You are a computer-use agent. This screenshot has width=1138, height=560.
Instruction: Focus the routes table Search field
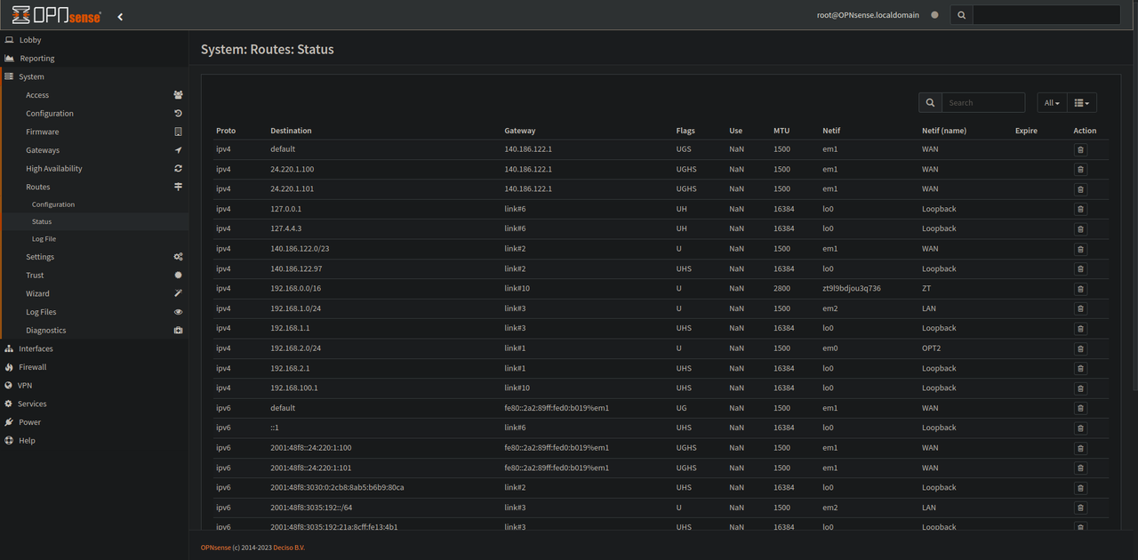pyautogui.click(x=983, y=102)
